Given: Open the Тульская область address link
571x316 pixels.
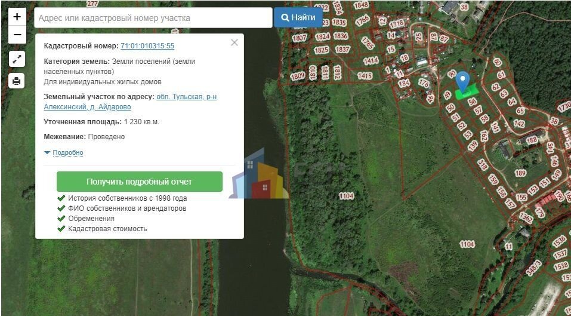Looking at the screenshot, I should click(x=186, y=97).
